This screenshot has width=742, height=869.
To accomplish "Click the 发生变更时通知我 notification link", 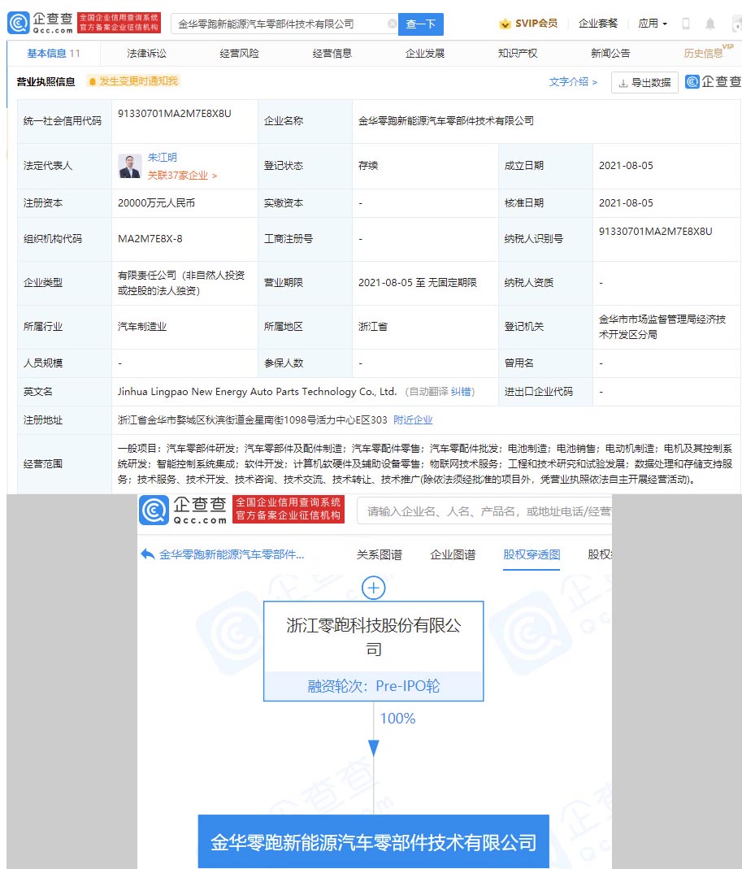I will point(138,81).
